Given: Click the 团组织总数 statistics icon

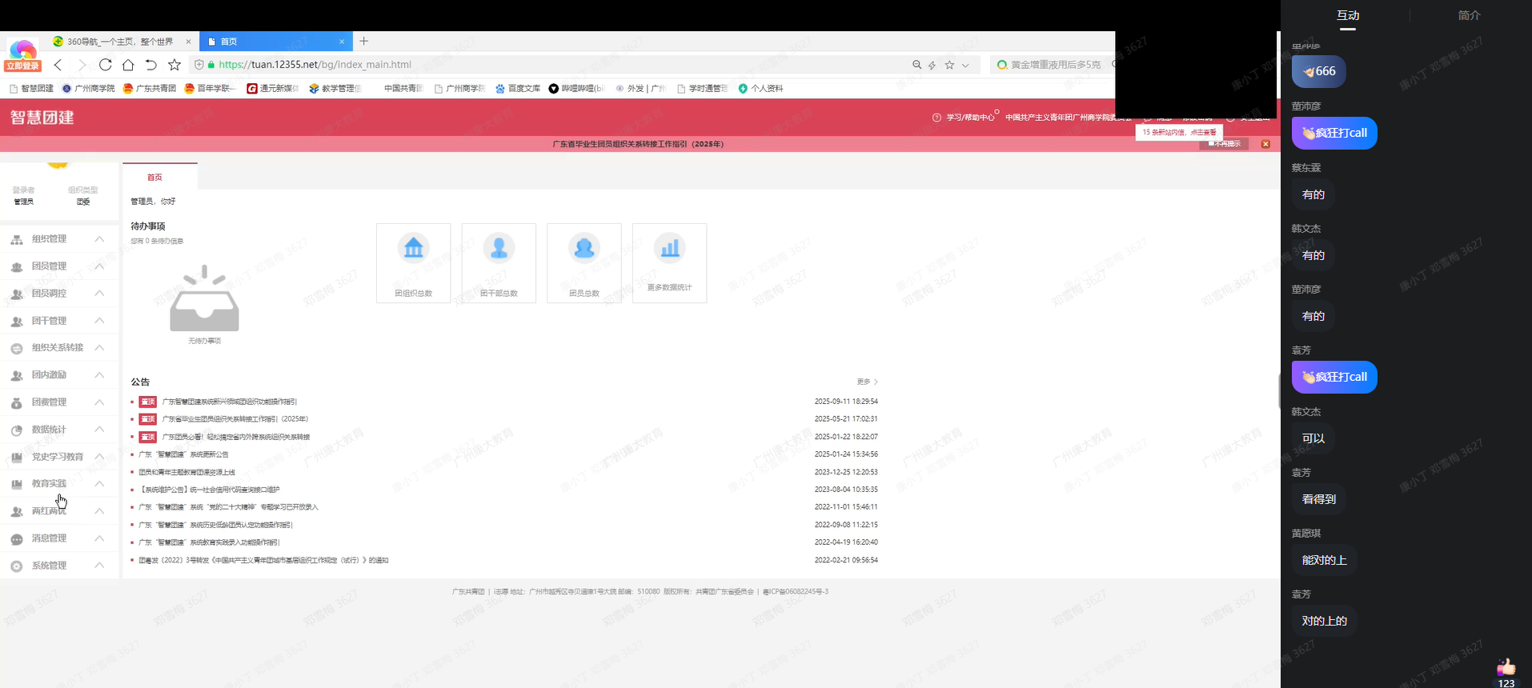Looking at the screenshot, I should click(x=413, y=249).
